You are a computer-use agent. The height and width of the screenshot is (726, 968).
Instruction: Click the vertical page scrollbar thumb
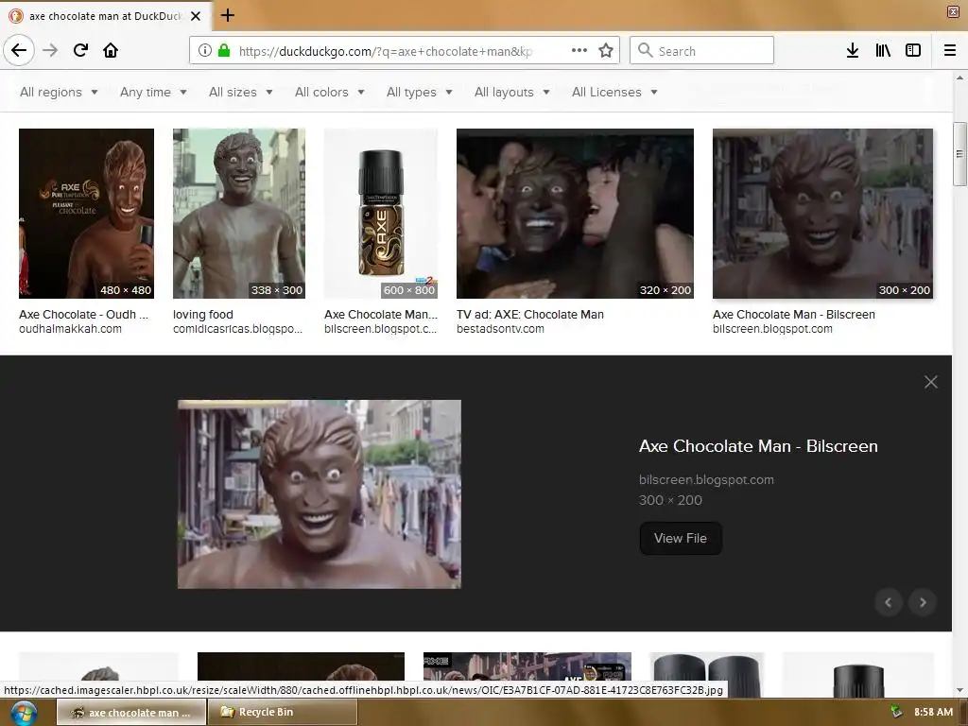coord(959,154)
